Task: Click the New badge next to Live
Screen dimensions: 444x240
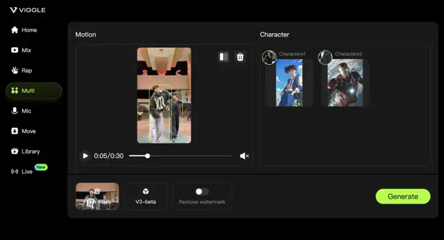Action: click(41, 167)
